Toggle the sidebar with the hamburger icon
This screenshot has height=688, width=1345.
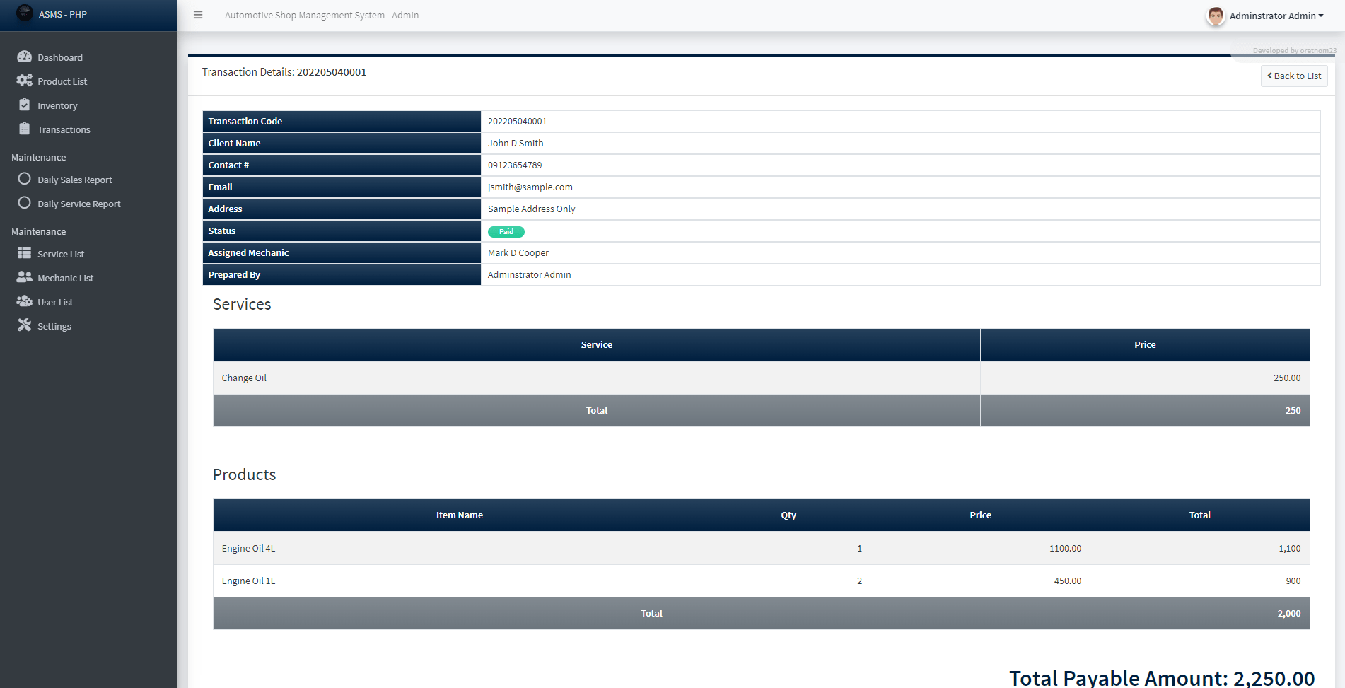coord(197,14)
